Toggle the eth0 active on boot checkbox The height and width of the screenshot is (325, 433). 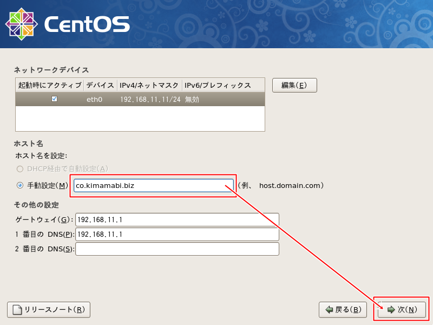(54, 99)
